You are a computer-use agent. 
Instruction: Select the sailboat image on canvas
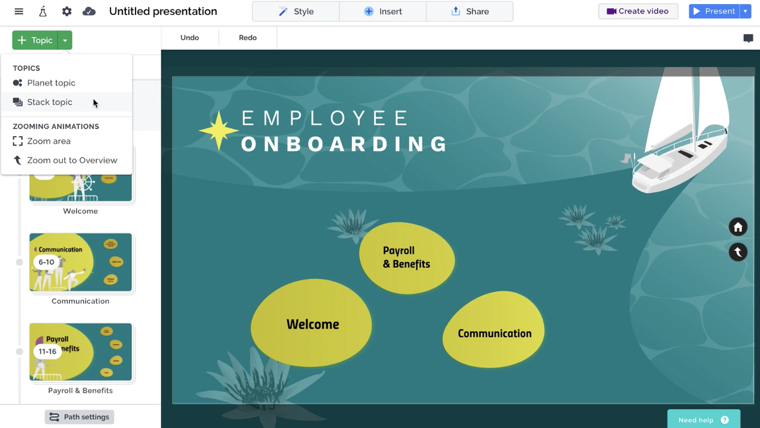click(x=680, y=131)
